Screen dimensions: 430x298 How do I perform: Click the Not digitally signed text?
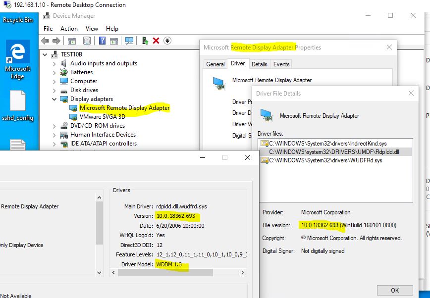(x=323, y=251)
